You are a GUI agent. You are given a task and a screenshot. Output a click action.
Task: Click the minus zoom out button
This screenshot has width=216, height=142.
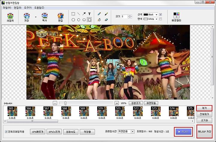click(55, 103)
